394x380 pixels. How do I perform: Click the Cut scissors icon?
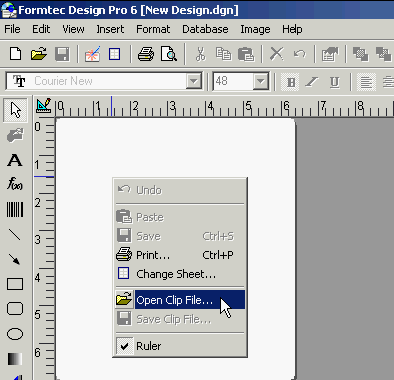click(200, 54)
